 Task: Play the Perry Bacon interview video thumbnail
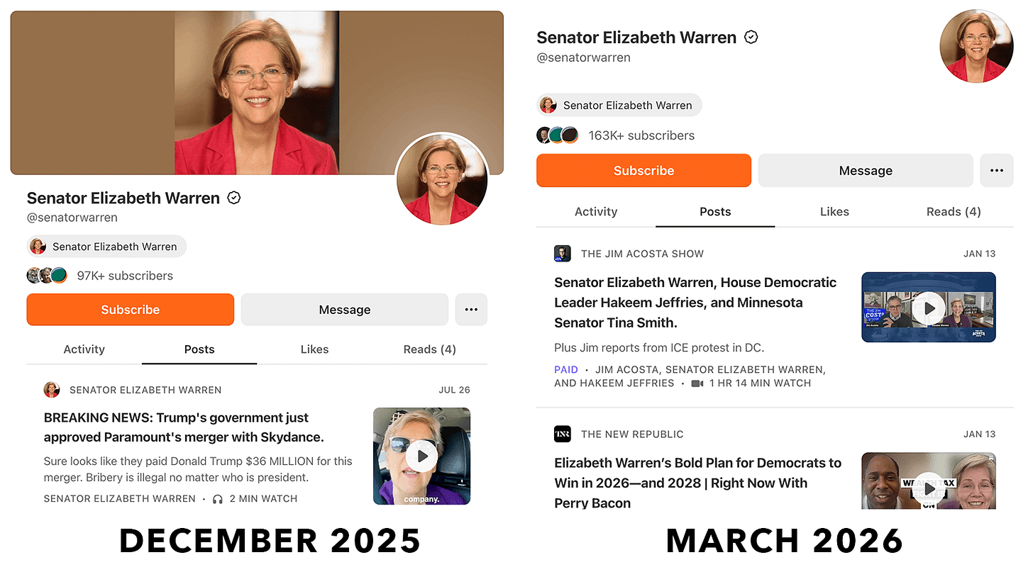coord(929,481)
